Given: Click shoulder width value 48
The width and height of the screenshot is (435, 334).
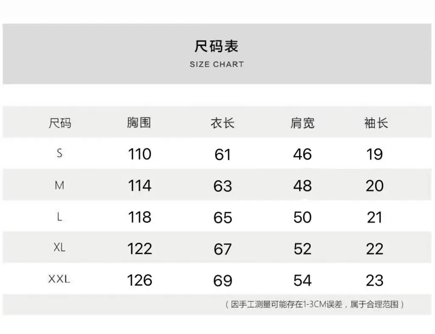Looking at the screenshot, I should [x=302, y=186].
